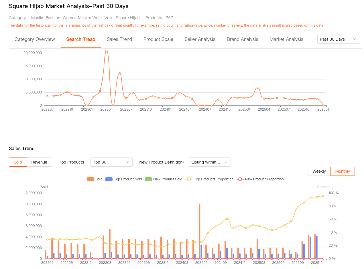Open the Sales Trend tab
The image size is (364, 269).
pyautogui.click(x=119, y=39)
